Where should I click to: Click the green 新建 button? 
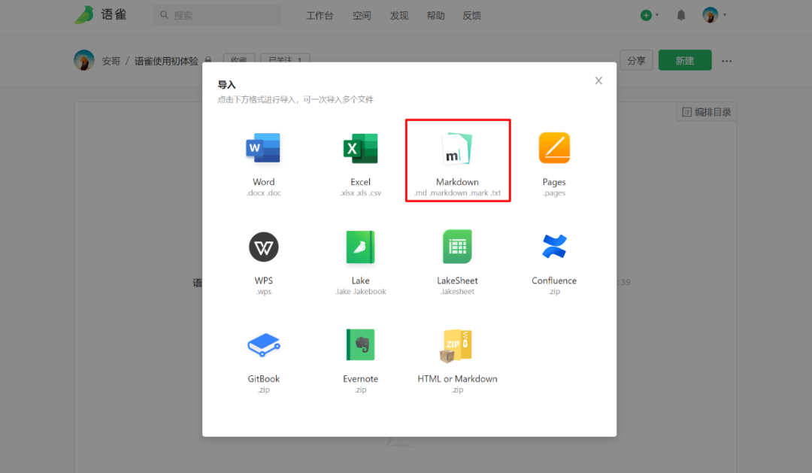pyautogui.click(x=685, y=61)
